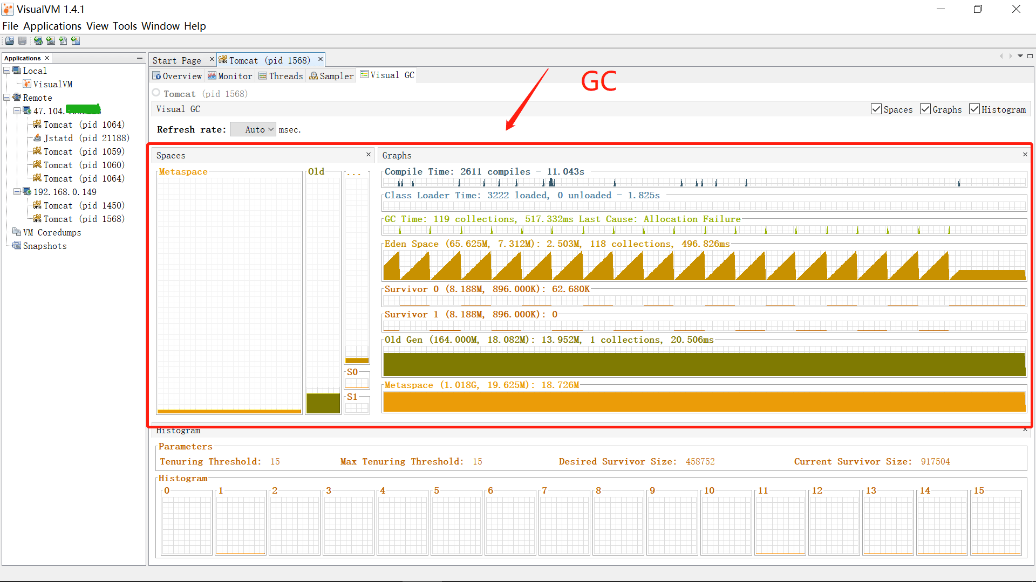Click the Add JMX Connection toolbar icon
The image size is (1036, 582).
pyautogui.click(x=50, y=40)
